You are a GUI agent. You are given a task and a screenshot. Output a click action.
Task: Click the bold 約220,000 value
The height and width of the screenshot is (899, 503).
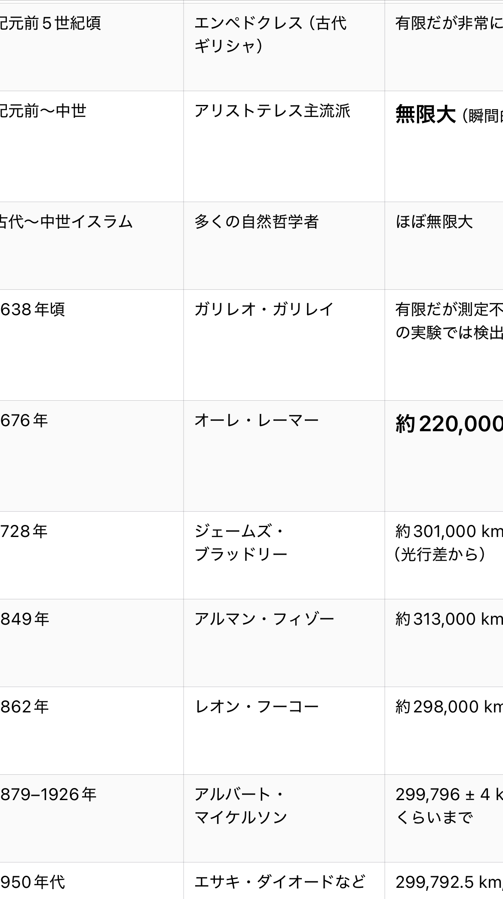pyautogui.click(x=449, y=425)
